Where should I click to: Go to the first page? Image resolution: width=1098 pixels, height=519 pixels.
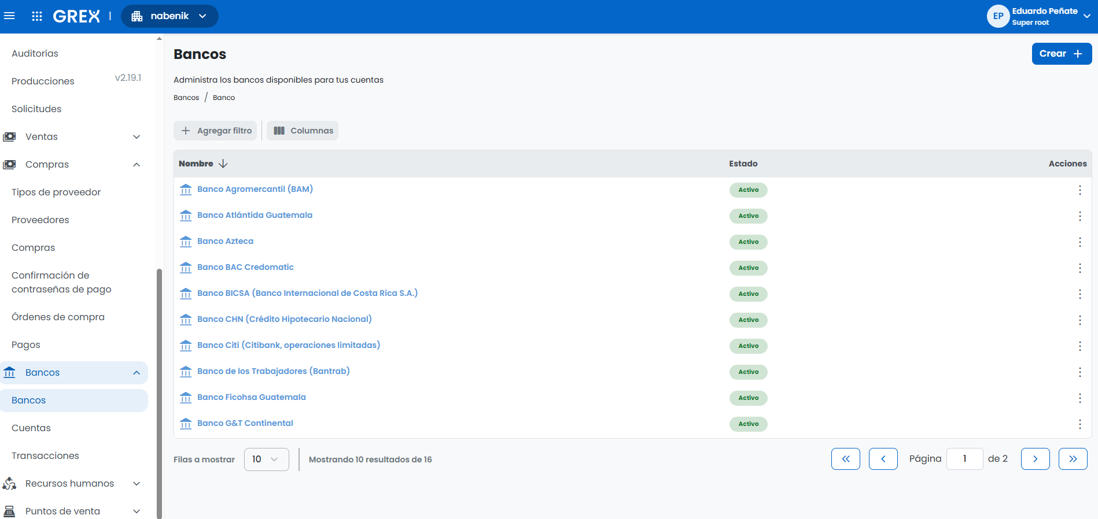pos(846,459)
